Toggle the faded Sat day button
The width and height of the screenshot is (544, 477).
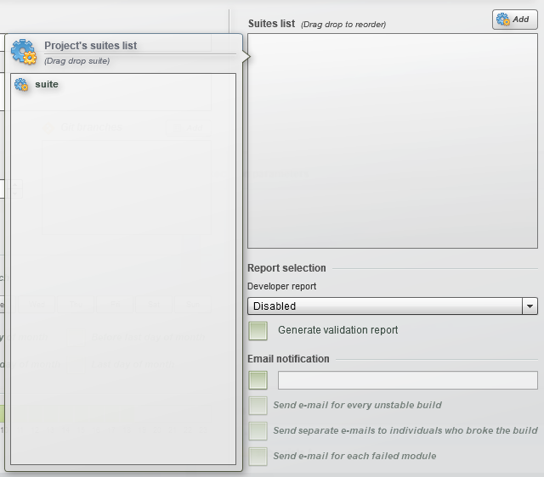pos(154,305)
